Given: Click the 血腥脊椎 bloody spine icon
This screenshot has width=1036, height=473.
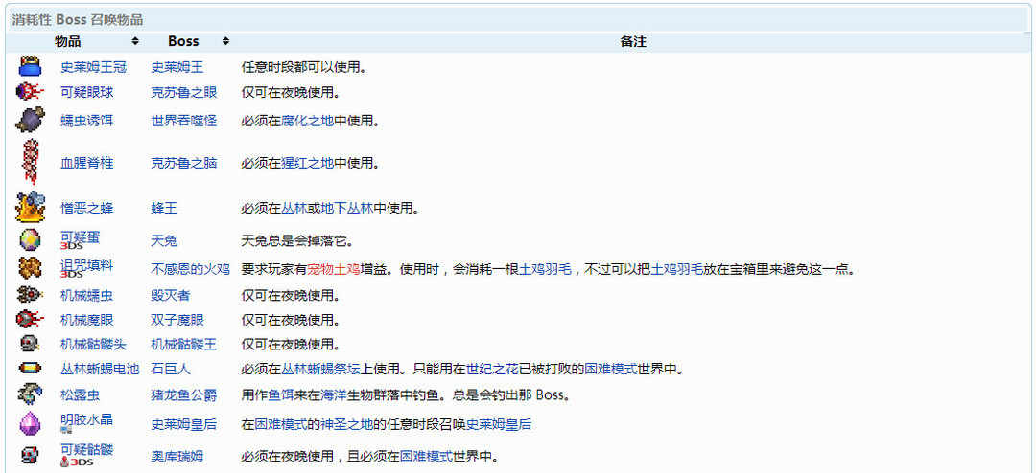Looking at the screenshot, I should pos(30,162).
